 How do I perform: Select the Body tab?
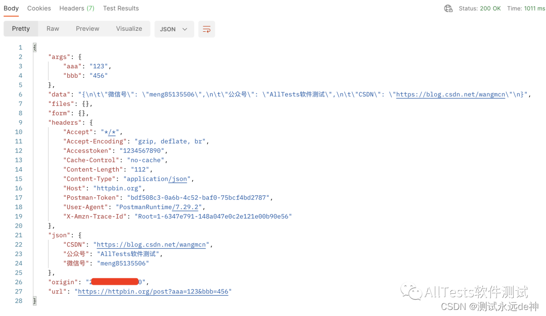(11, 8)
